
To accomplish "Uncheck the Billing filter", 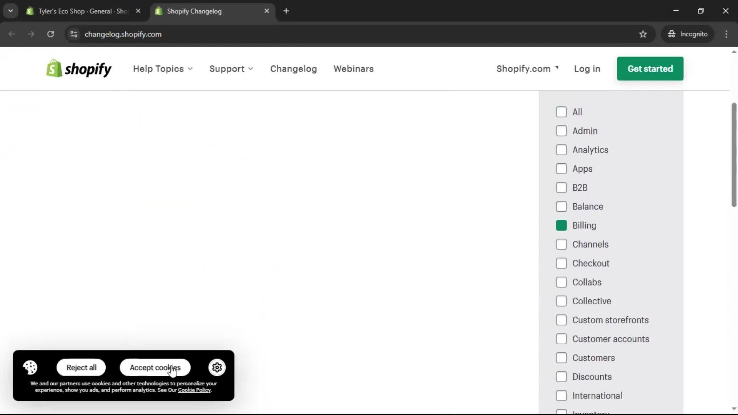I will coord(561,226).
